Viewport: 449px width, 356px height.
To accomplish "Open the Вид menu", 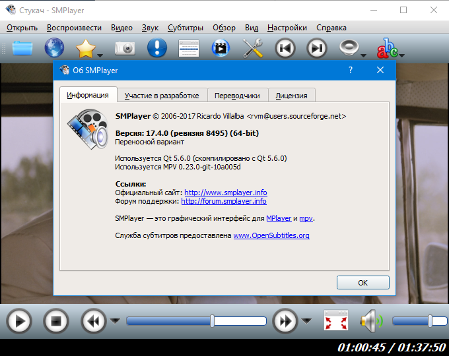I will 252,28.
